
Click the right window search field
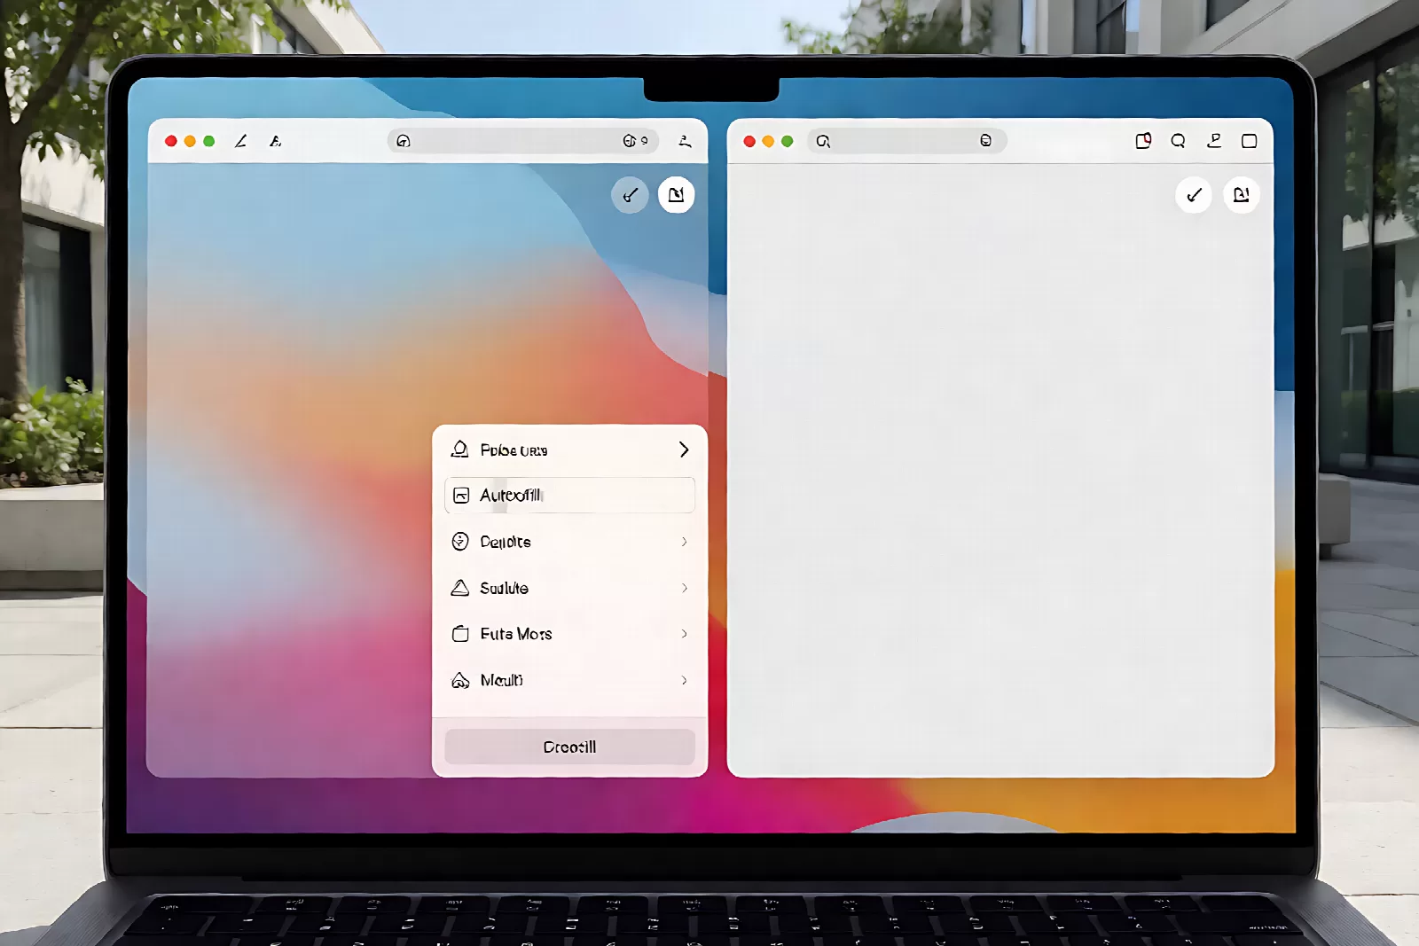click(906, 141)
